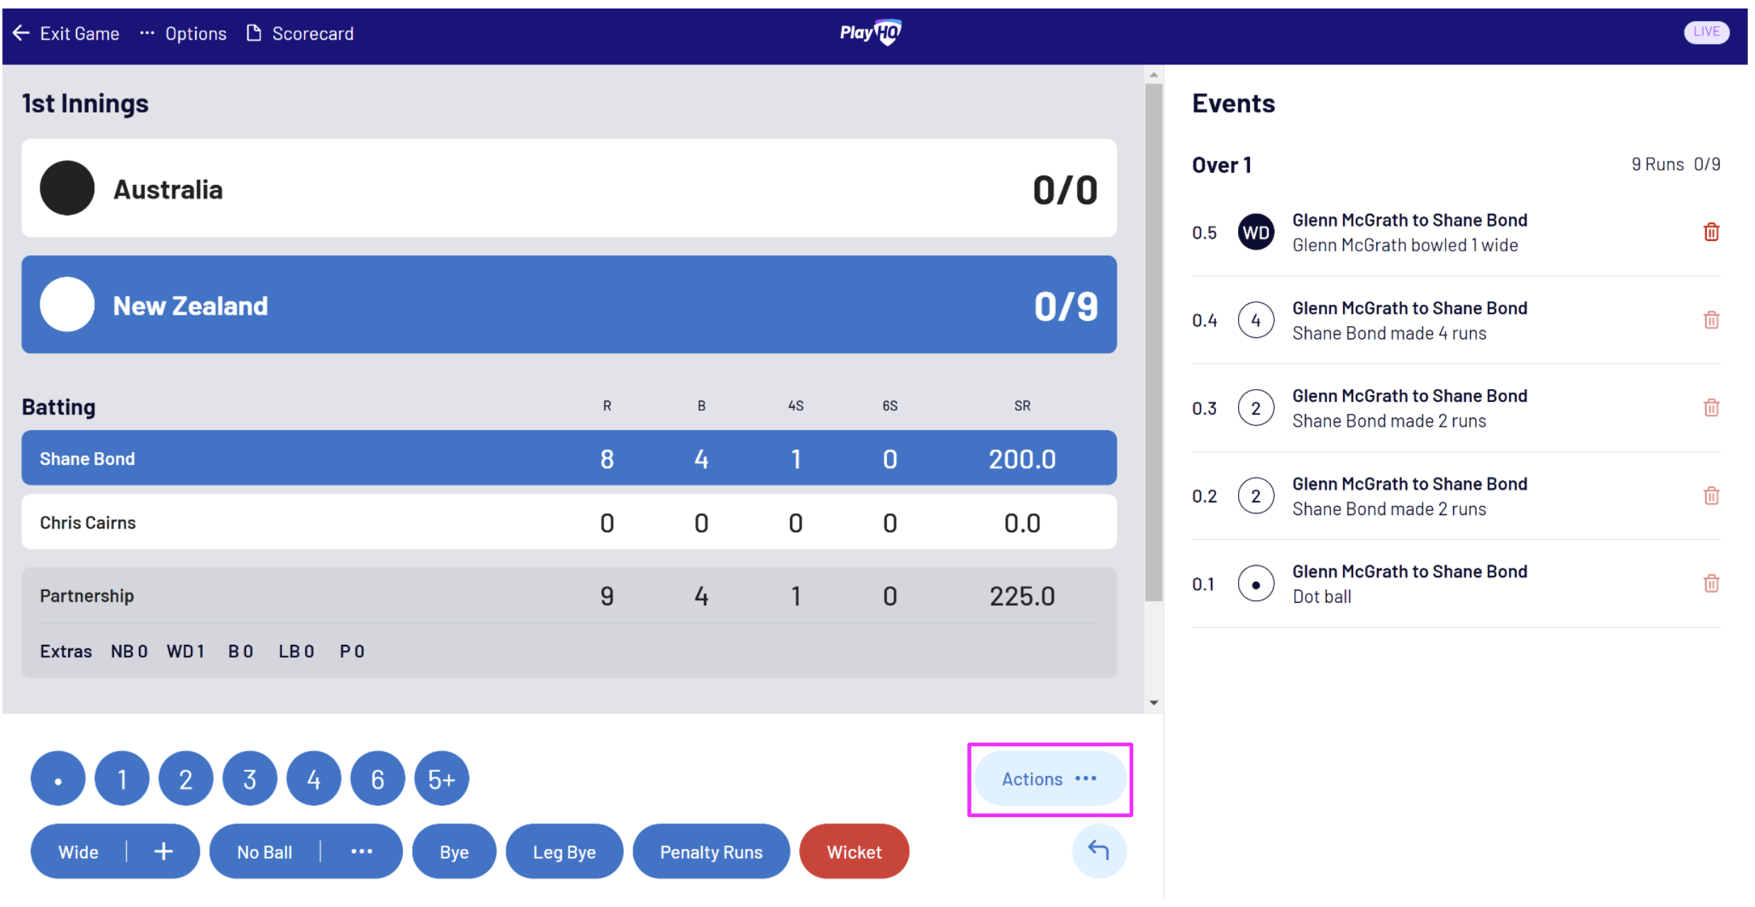Expand the Wide extra plus option
This screenshot has width=1755, height=907.
click(x=162, y=852)
